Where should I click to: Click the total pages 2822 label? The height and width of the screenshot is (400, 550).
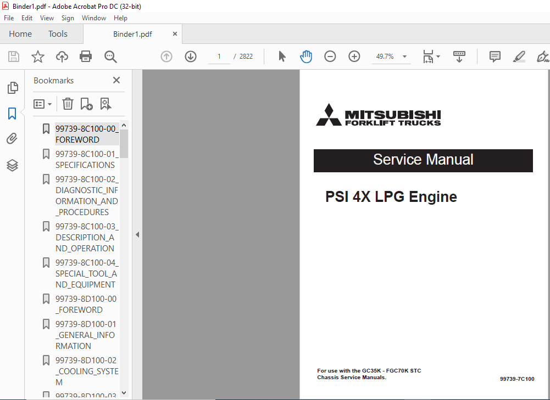tap(246, 57)
